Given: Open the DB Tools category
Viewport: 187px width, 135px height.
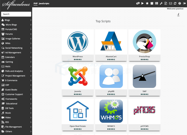Looking at the screenshot, I should pos(16,108).
